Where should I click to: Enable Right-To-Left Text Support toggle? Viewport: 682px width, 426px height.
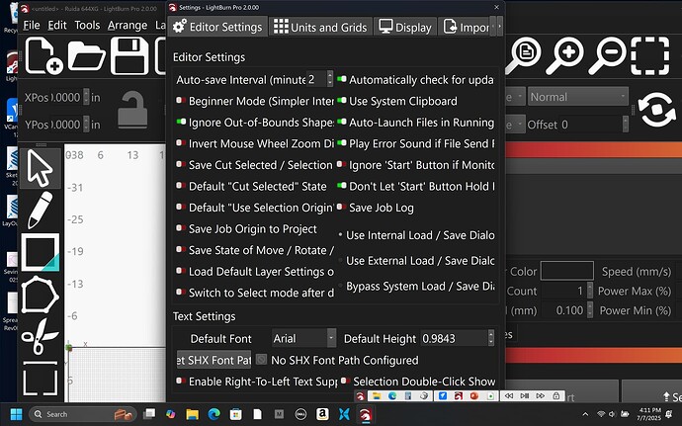point(181,382)
